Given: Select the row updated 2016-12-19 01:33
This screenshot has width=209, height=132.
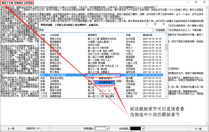Looking at the screenshot, I should (101, 54).
